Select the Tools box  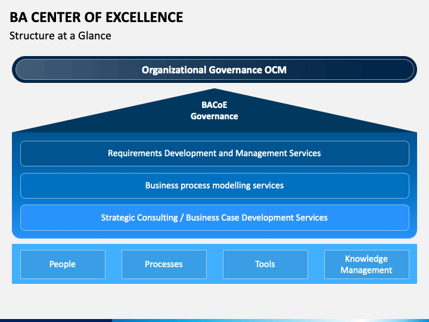pos(265,264)
